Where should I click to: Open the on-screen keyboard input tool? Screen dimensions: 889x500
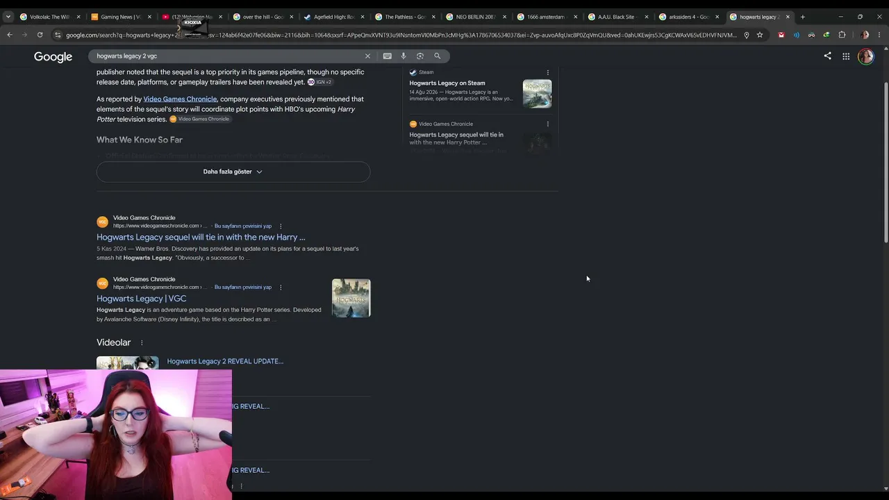point(387,56)
